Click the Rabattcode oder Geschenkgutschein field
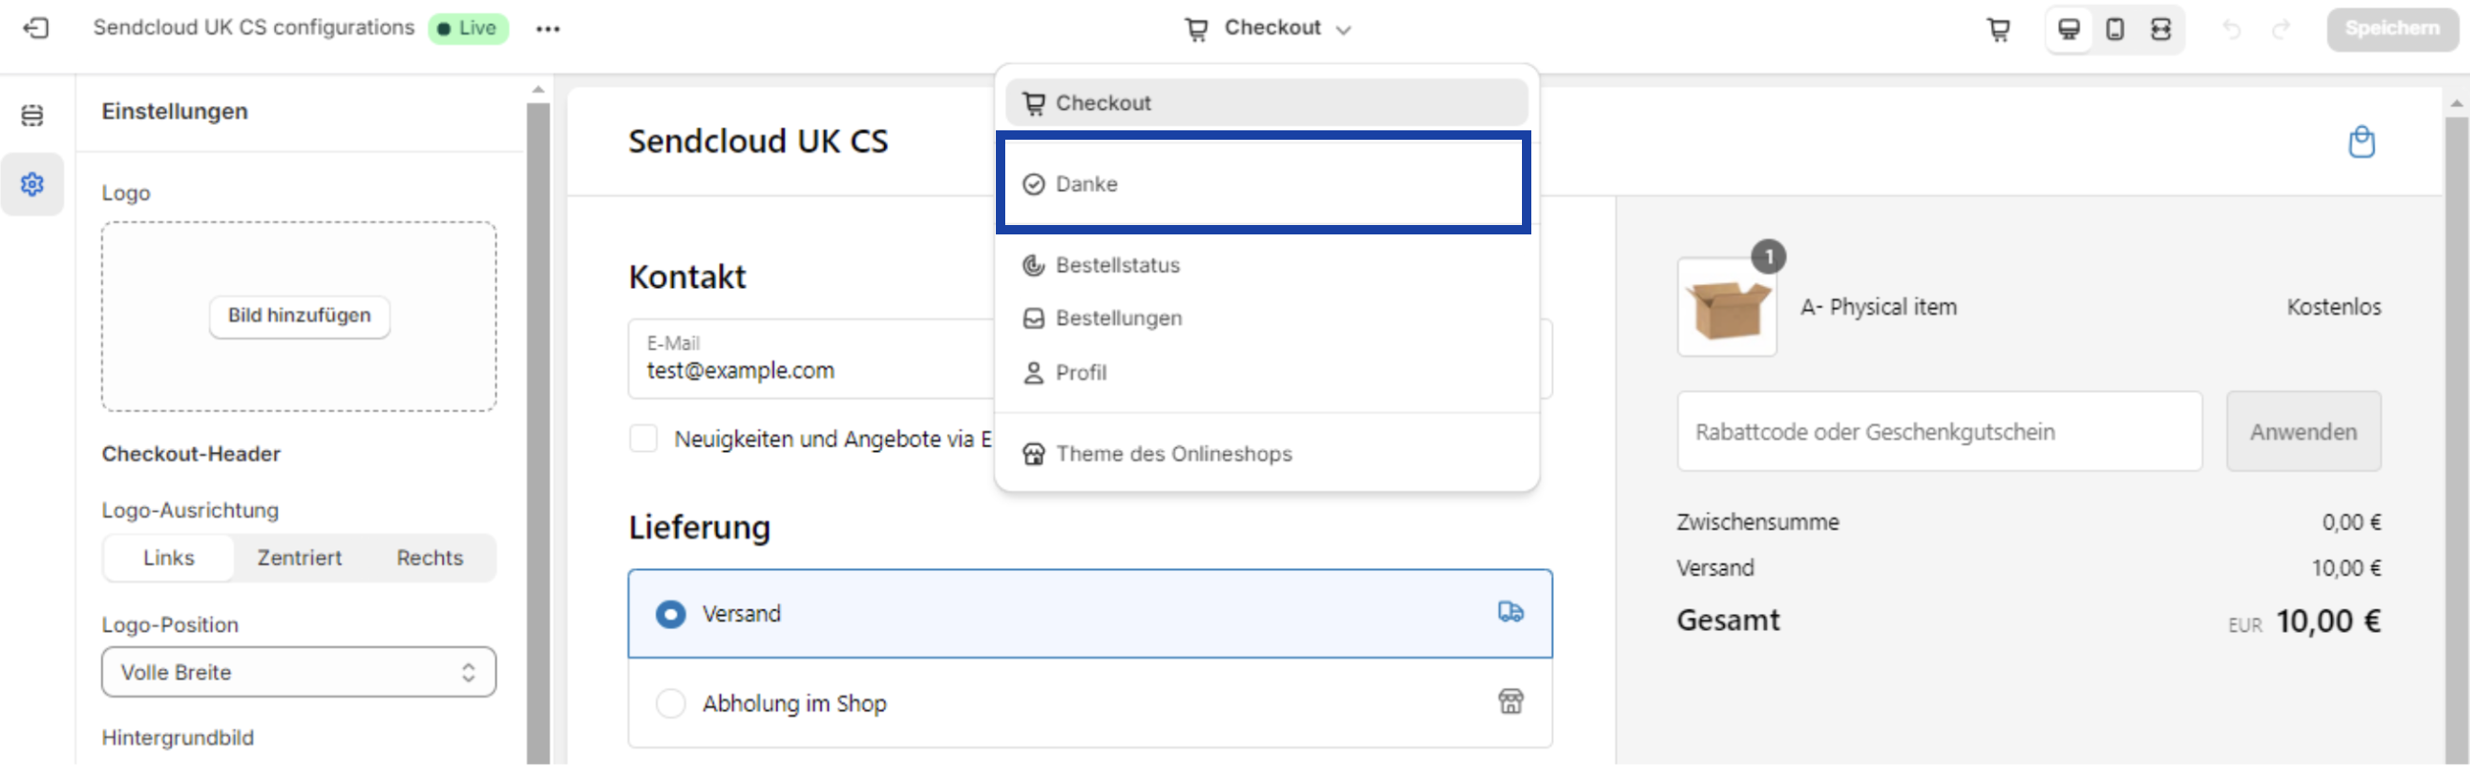Image resolution: width=2470 pixels, height=767 pixels. click(1939, 431)
